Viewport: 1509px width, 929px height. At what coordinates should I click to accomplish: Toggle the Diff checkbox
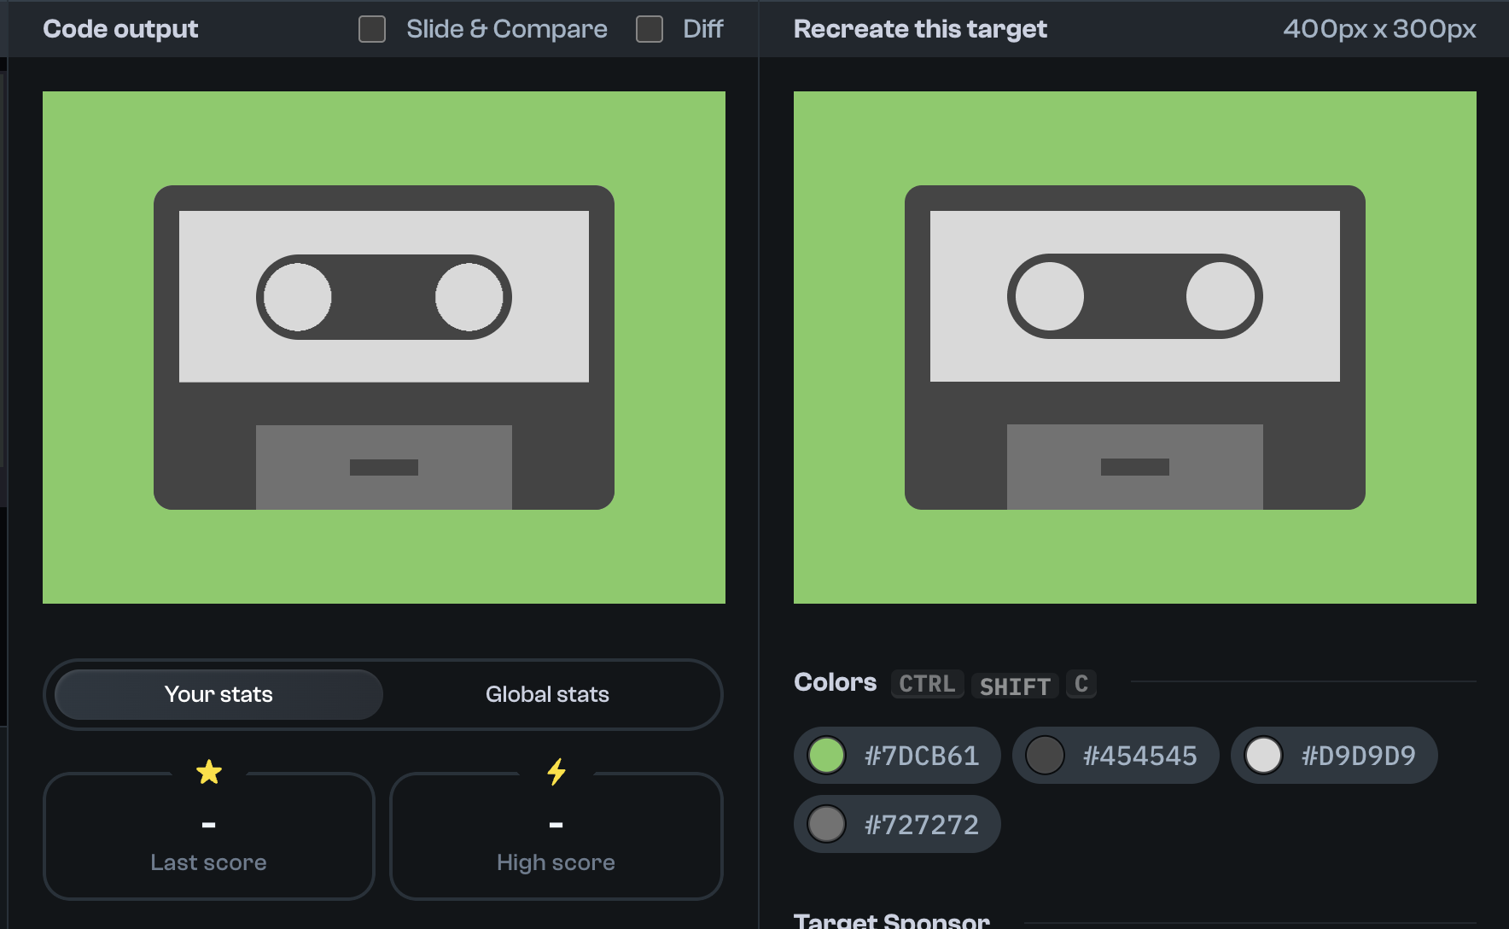pos(650,29)
